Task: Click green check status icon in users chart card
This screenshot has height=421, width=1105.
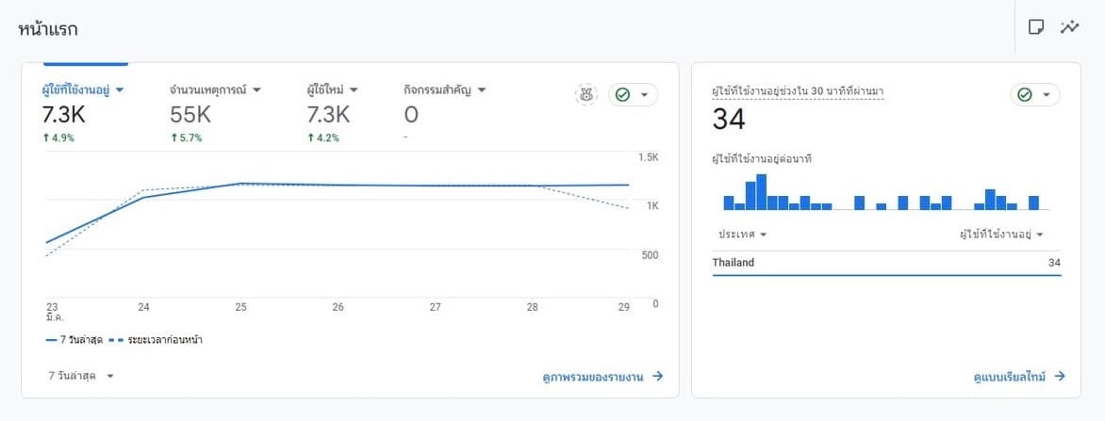Action: click(622, 95)
